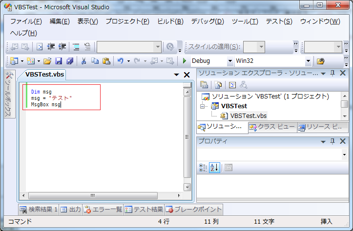Viewport: 353px width, 231px height.
Task: Switch to the クラス ビュー tab
Action: coord(272,127)
